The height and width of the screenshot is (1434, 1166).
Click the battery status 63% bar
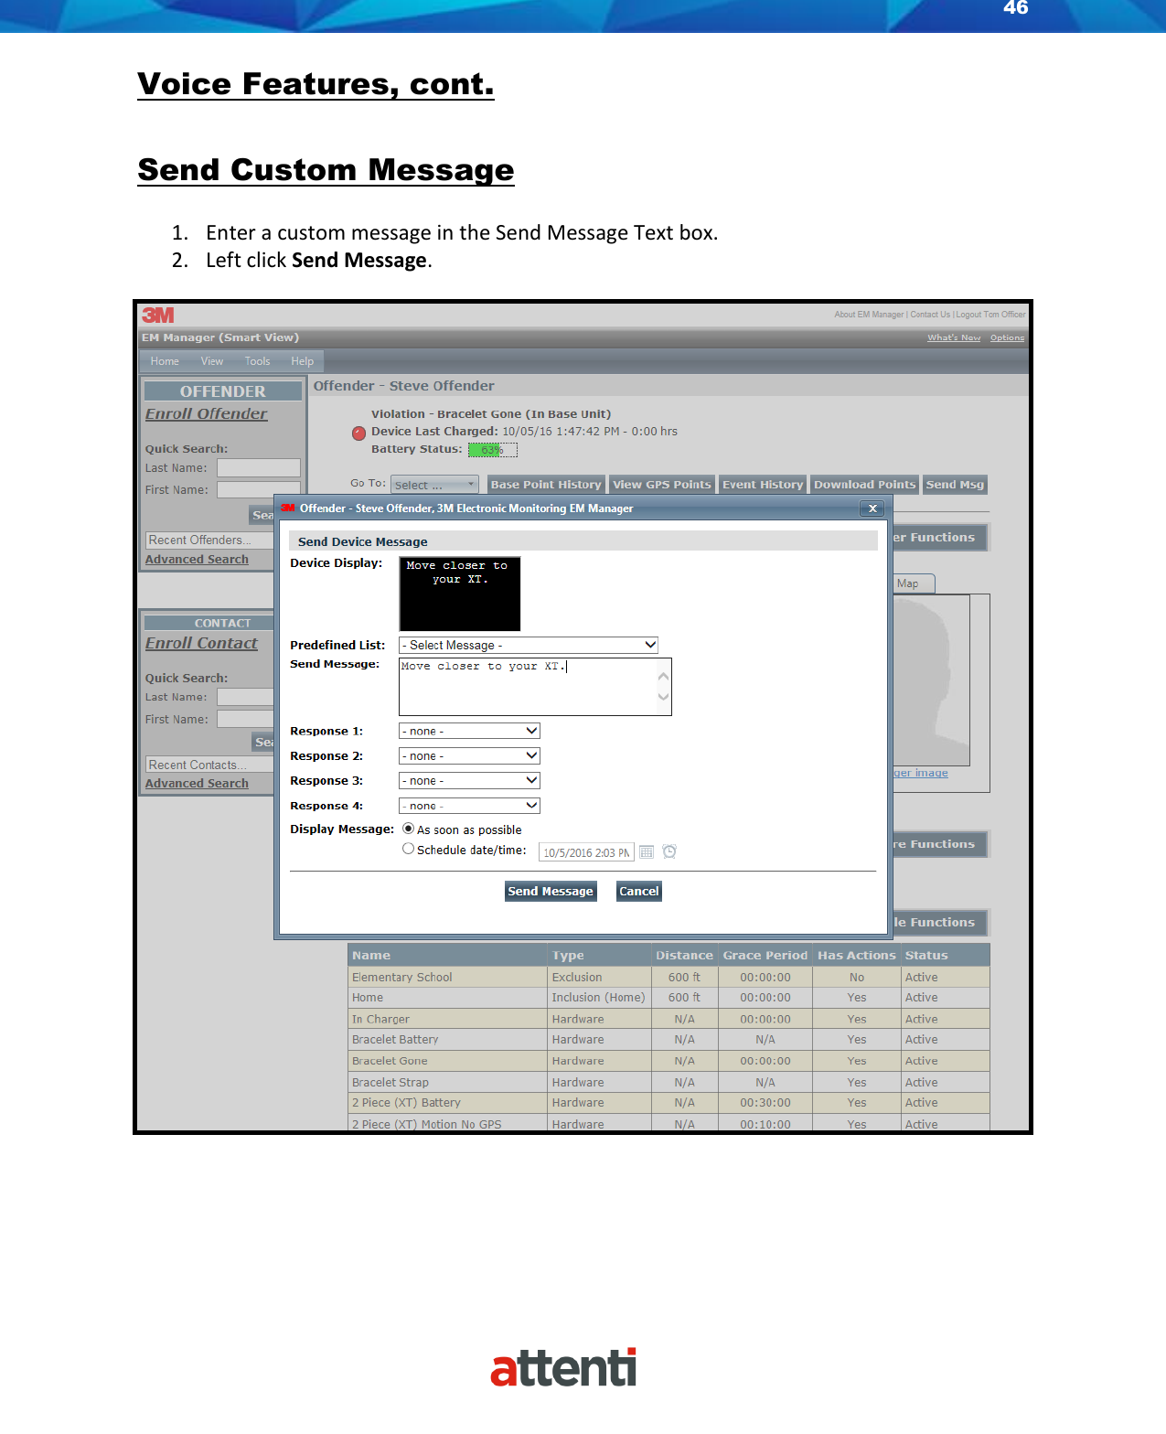click(493, 450)
